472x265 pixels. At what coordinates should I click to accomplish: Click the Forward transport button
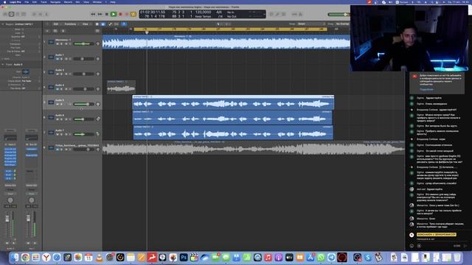[x=100, y=14]
